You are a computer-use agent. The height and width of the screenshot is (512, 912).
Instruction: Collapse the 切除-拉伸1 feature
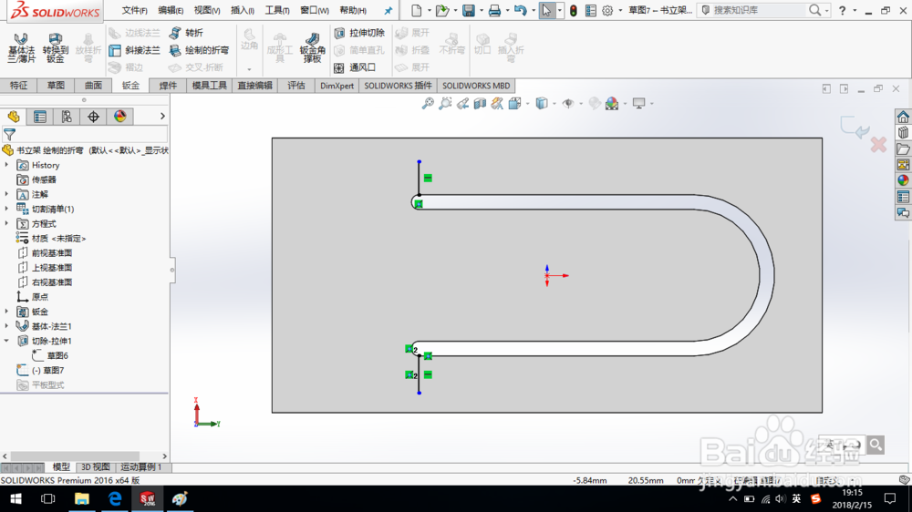pyautogui.click(x=7, y=341)
